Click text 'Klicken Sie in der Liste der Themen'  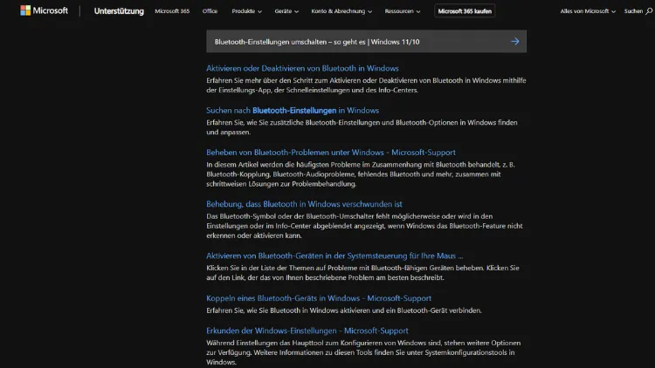click(362, 272)
